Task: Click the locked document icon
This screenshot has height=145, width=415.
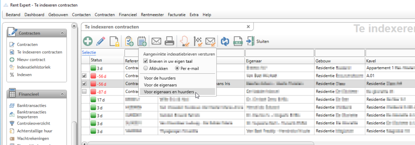Action: [x=114, y=41]
